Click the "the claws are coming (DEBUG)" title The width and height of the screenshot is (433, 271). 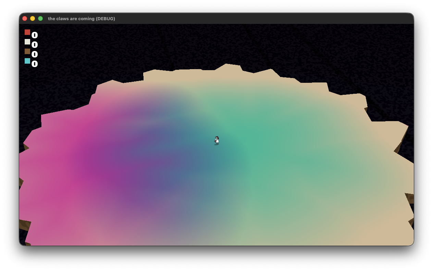(x=82, y=18)
